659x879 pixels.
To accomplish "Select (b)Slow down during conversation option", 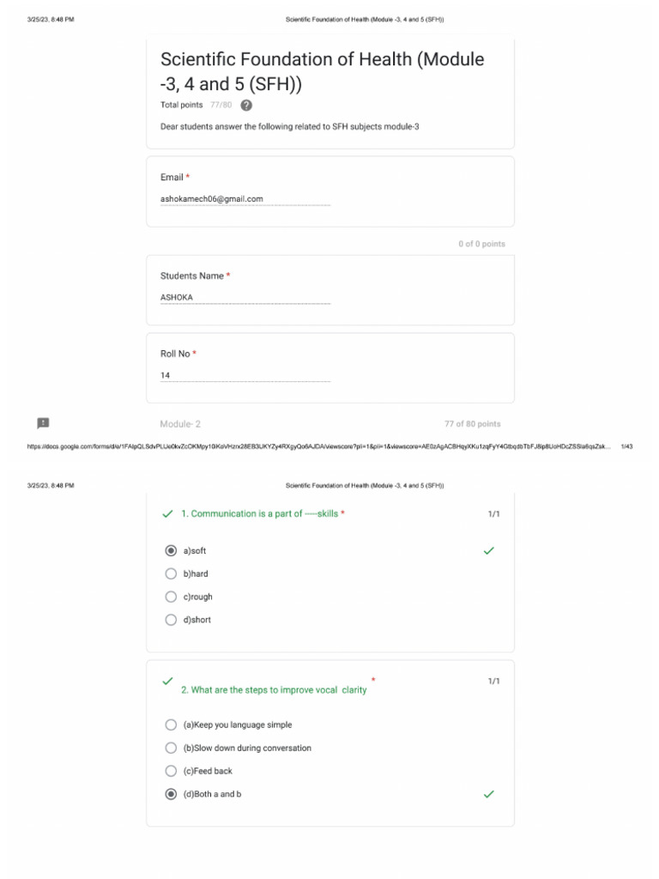I will pos(171,749).
